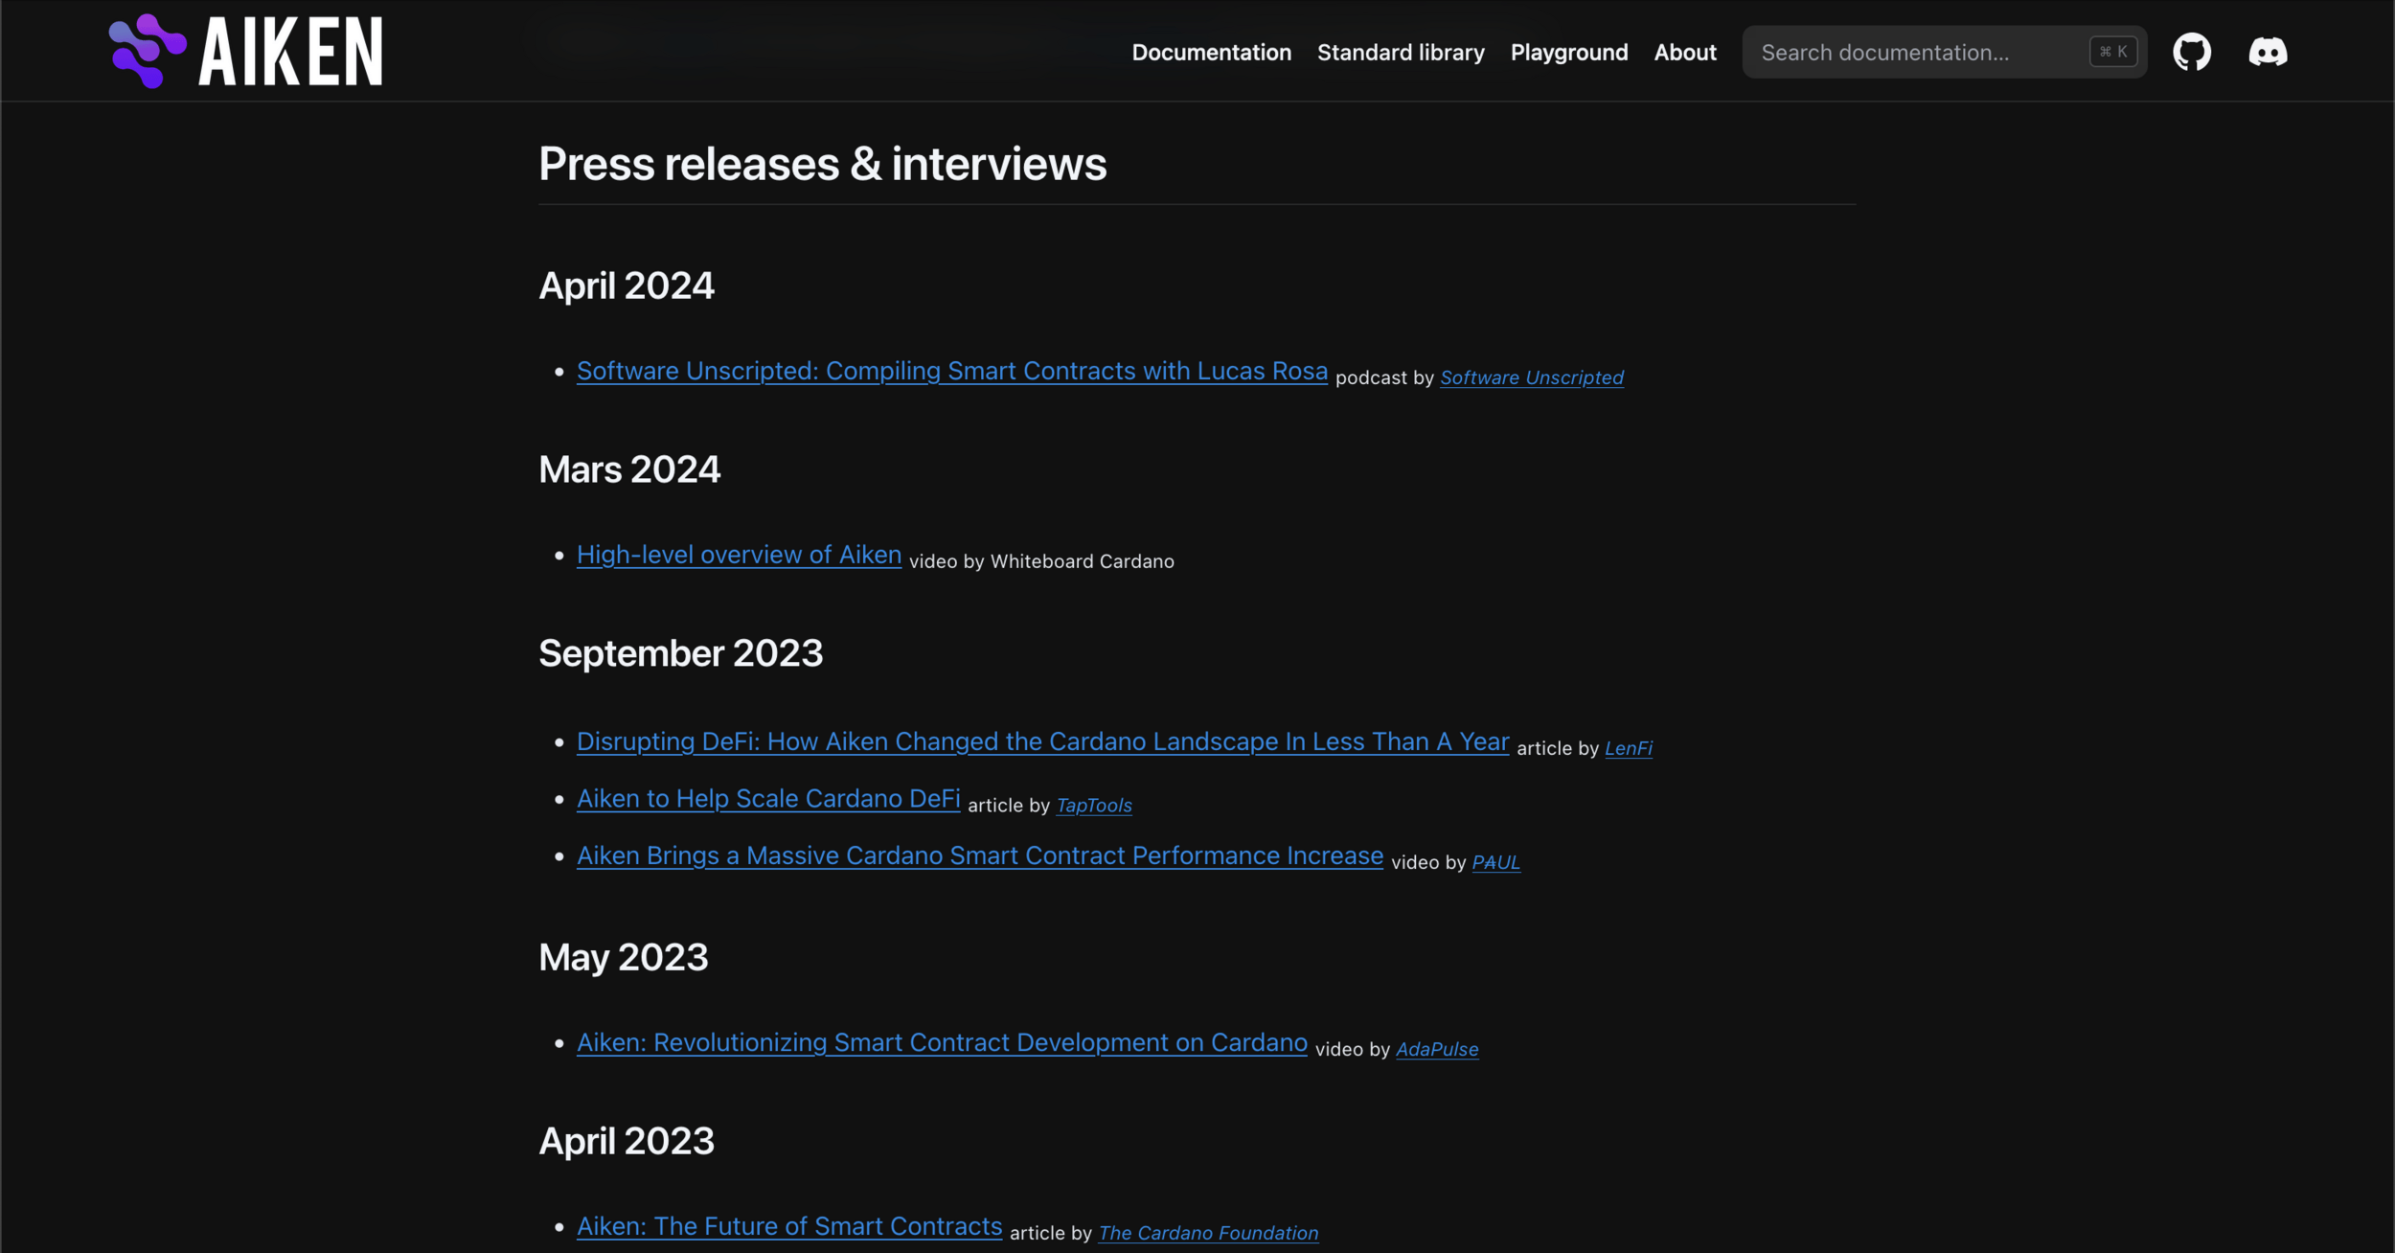
Task: Click the Aiken logo icon
Action: pos(148,51)
